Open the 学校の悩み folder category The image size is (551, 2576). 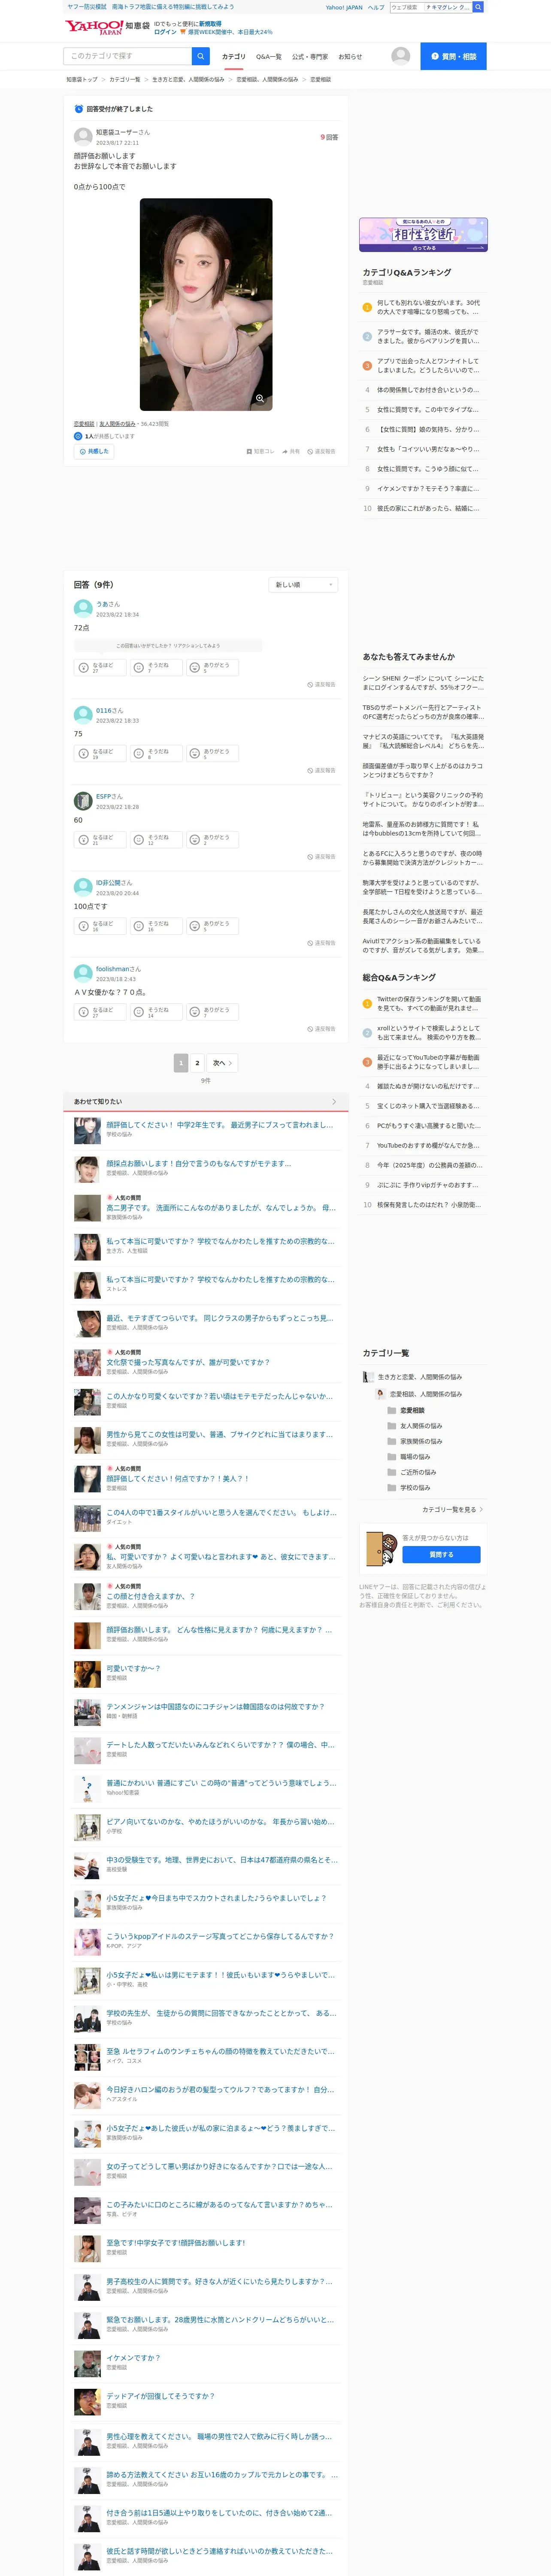[409, 1488]
